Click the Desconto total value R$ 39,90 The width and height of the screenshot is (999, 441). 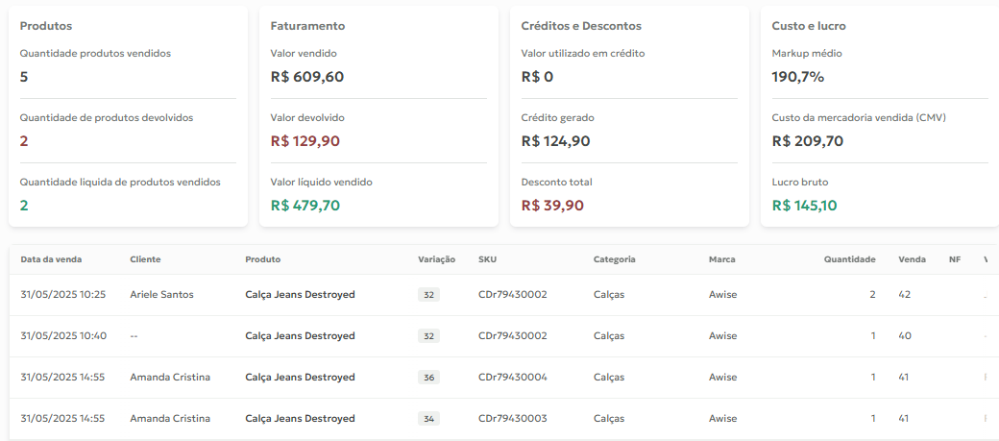click(552, 206)
